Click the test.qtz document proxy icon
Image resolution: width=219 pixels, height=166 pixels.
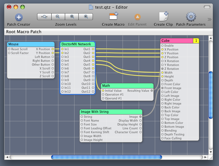coord(91,7)
